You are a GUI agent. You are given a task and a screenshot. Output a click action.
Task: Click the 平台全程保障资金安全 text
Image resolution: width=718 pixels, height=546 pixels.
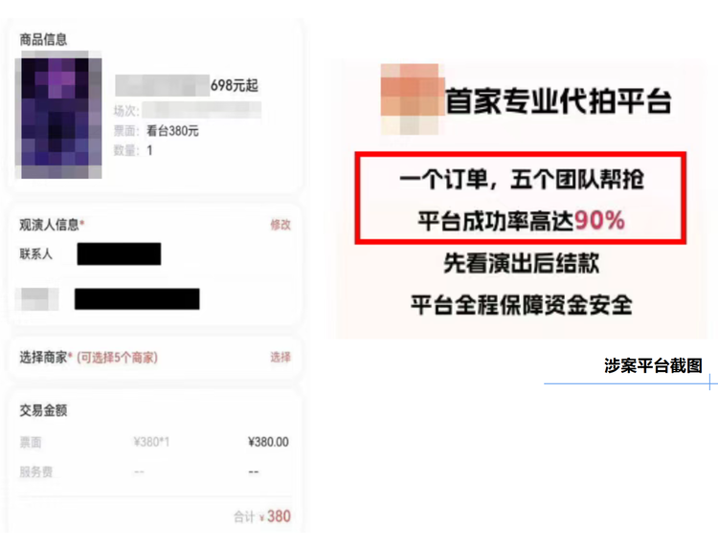(521, 305)
